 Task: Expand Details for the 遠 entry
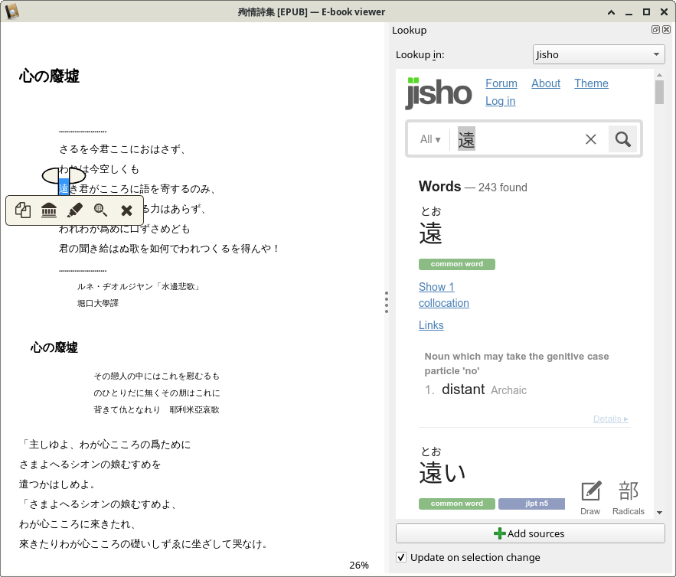pos(610,419)
